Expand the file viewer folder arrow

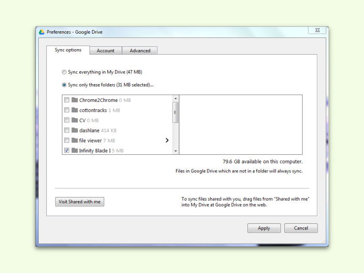click(x=167, y=140)
